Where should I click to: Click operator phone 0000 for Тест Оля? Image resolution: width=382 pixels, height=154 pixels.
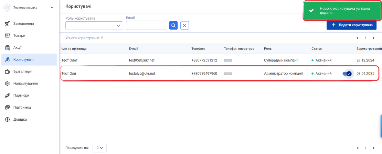(x=228, y=74)
